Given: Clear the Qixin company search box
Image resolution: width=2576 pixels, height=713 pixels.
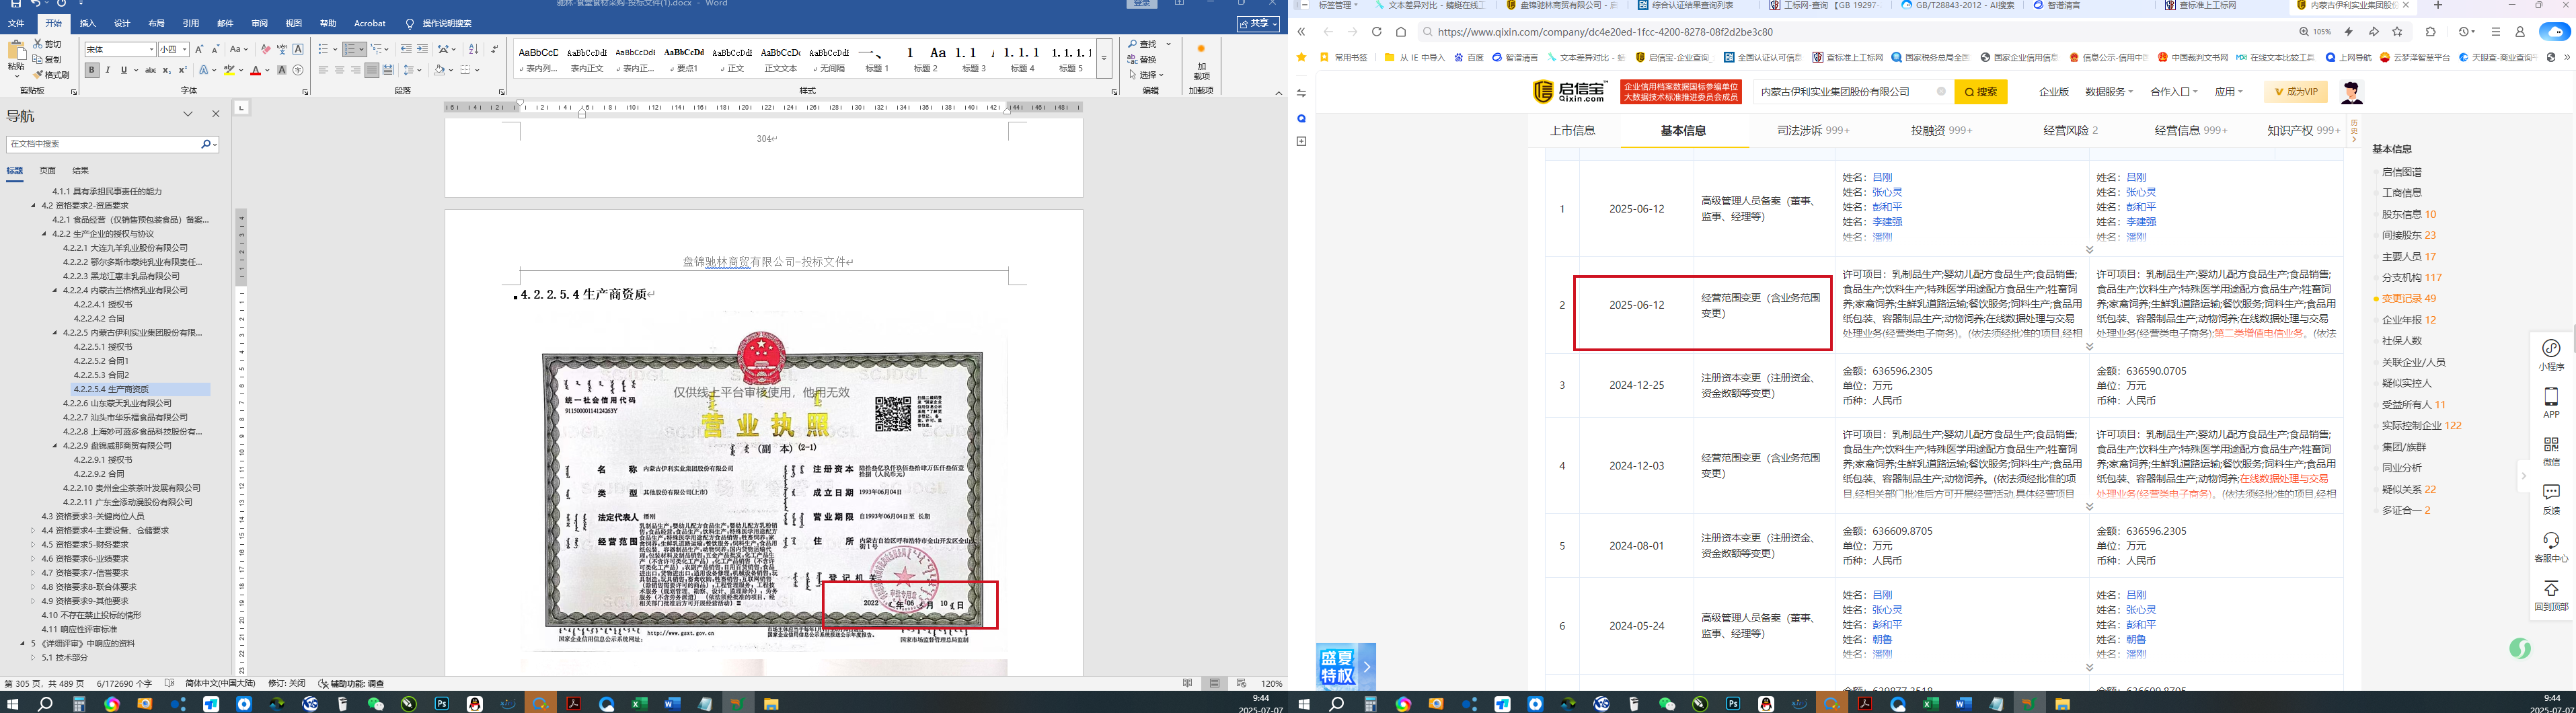Looking at the screenshot, I should pos(1941,92).
